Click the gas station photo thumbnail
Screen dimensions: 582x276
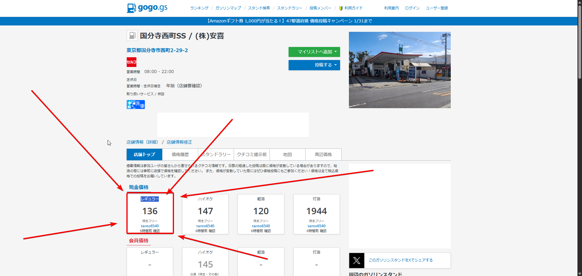tap(400, 70)
